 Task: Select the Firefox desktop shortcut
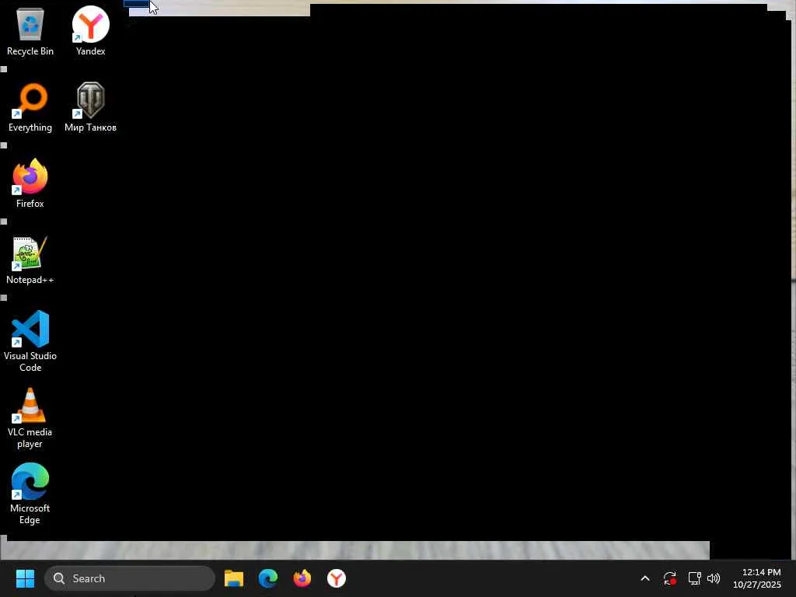(x=30, y=183)
